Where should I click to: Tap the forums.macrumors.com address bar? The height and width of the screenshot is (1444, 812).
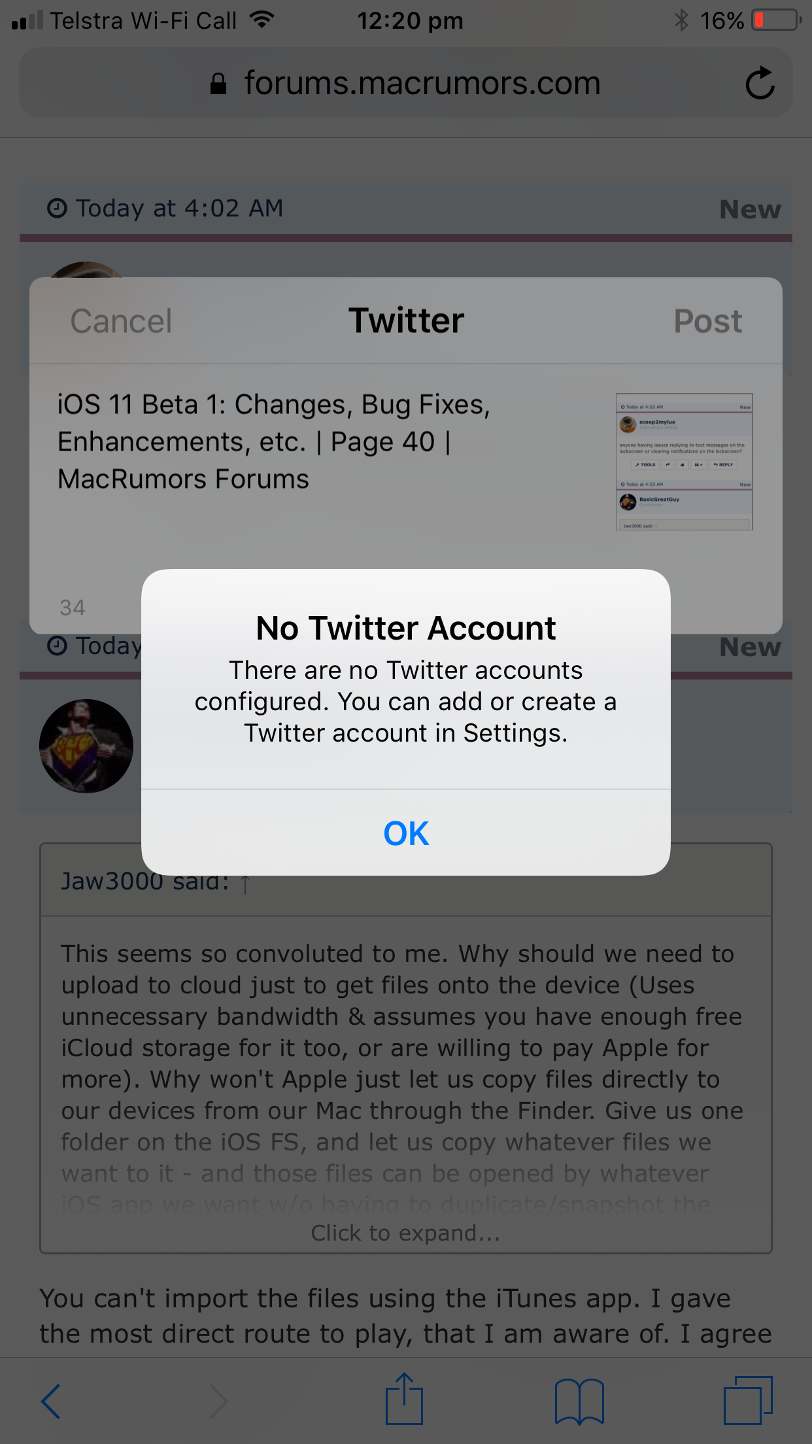[x=406, y=83]
